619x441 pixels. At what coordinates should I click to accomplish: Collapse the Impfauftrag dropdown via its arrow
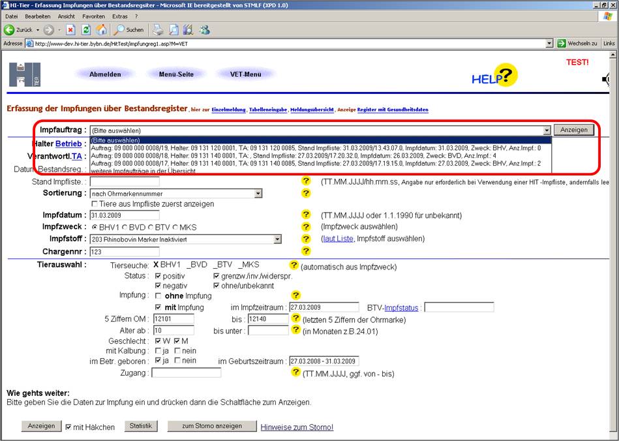click(x=547, y=130)
